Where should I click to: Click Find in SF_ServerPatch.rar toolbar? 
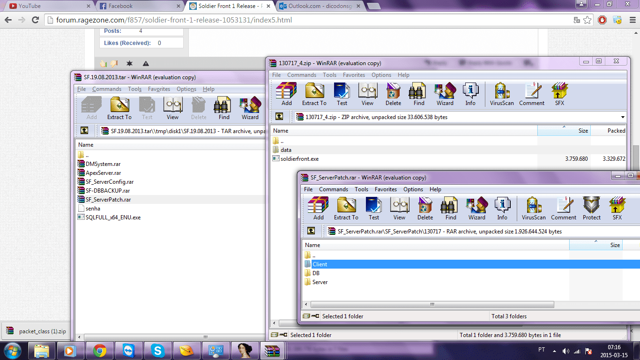point(451,209)
